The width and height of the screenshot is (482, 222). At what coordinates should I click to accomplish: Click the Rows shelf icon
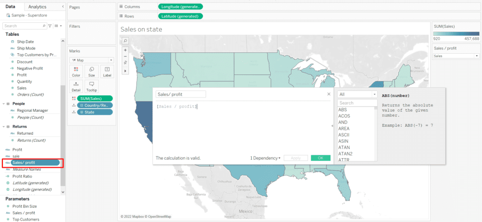[x=121, y=16]
